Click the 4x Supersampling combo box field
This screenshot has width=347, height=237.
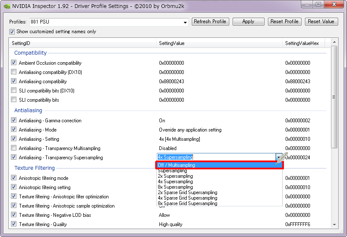[216, 157]
